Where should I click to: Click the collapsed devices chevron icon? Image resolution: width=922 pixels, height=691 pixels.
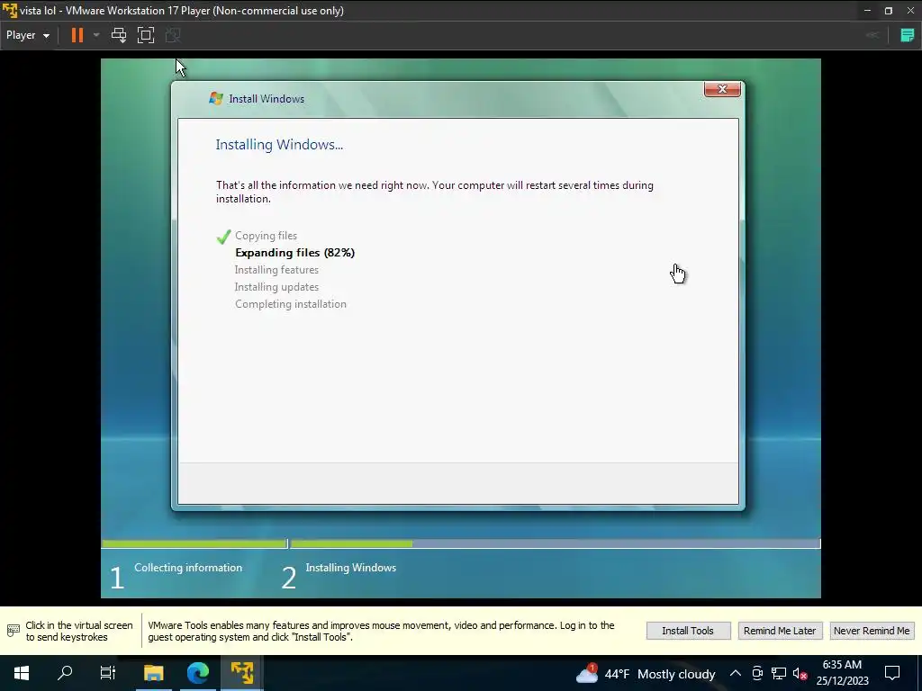point(872,35)
